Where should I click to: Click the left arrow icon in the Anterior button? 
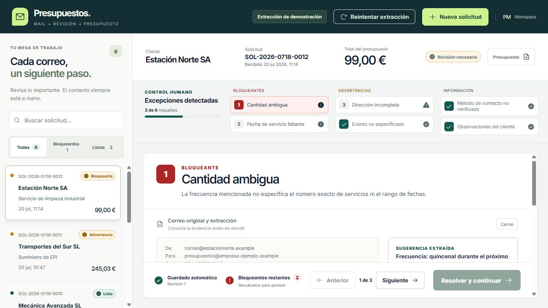319,281
